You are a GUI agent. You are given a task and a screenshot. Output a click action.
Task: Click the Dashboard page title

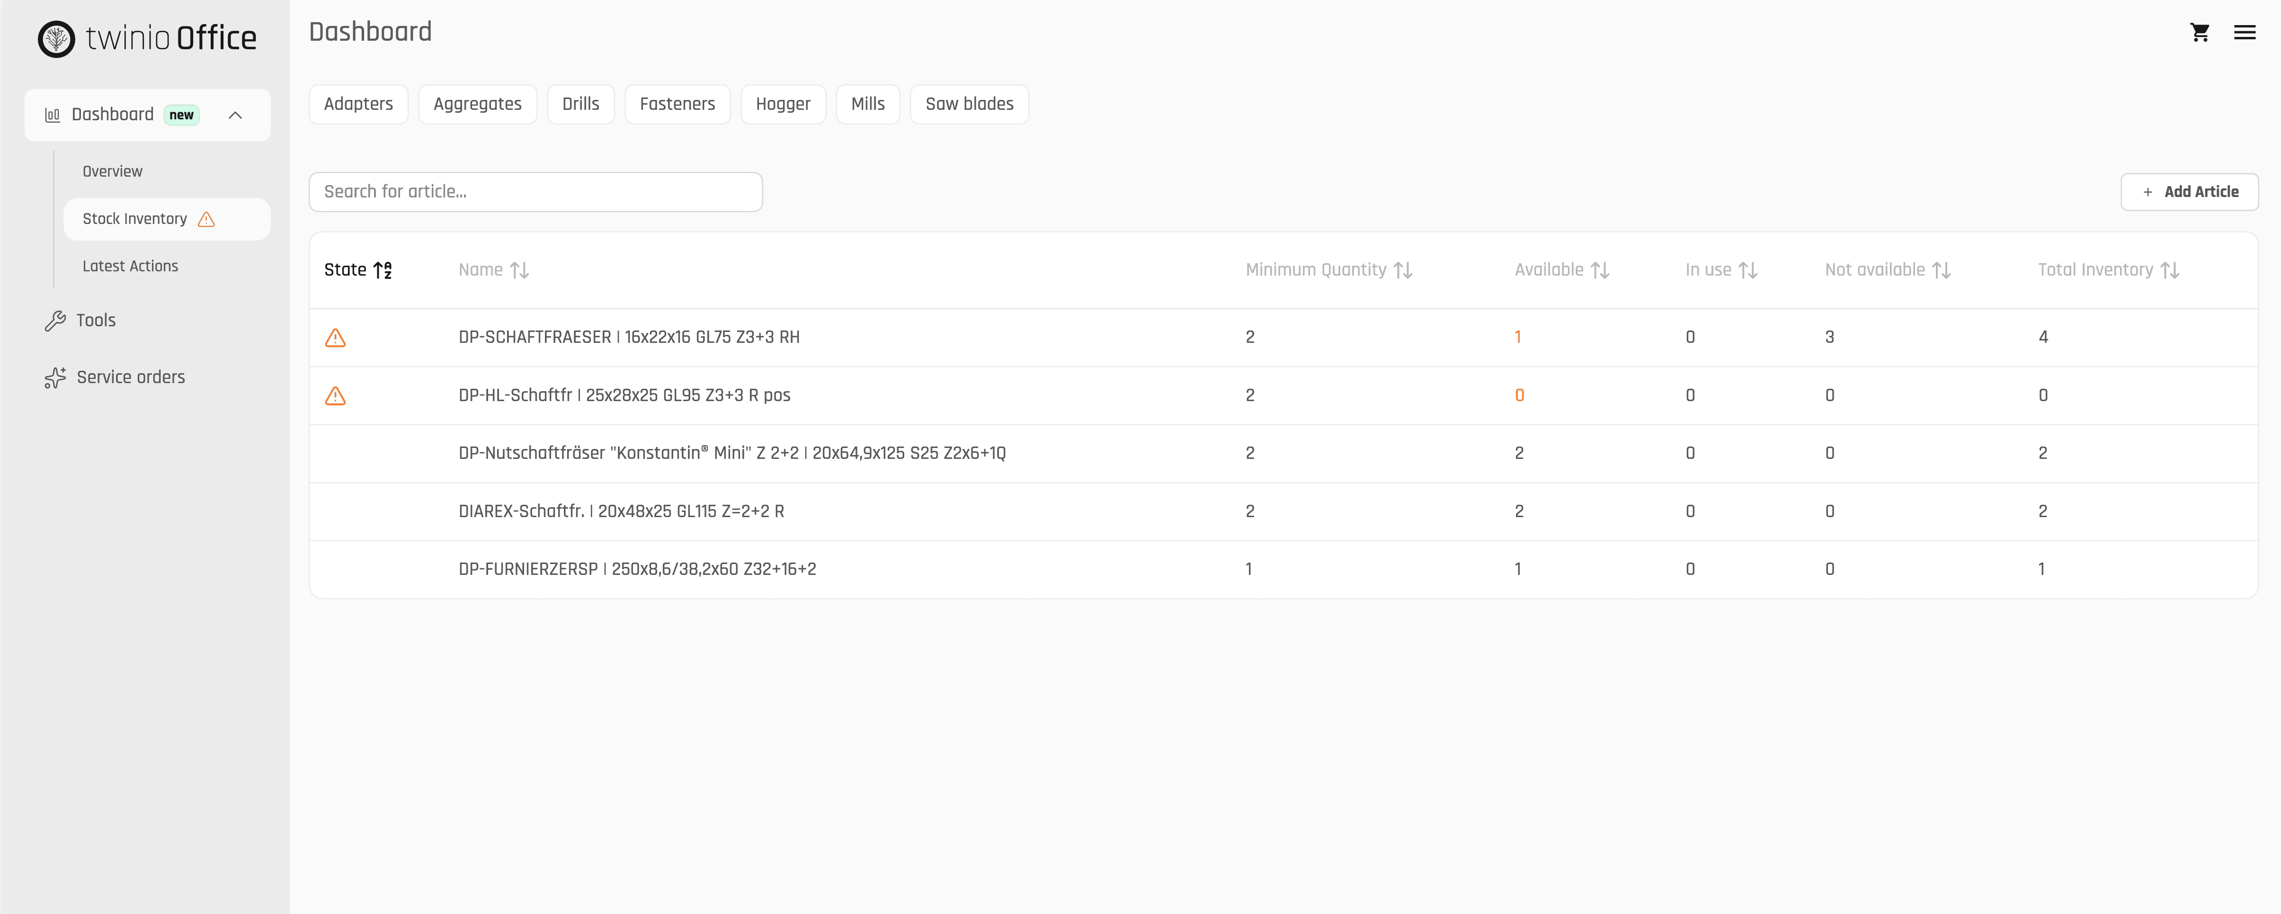370,32
